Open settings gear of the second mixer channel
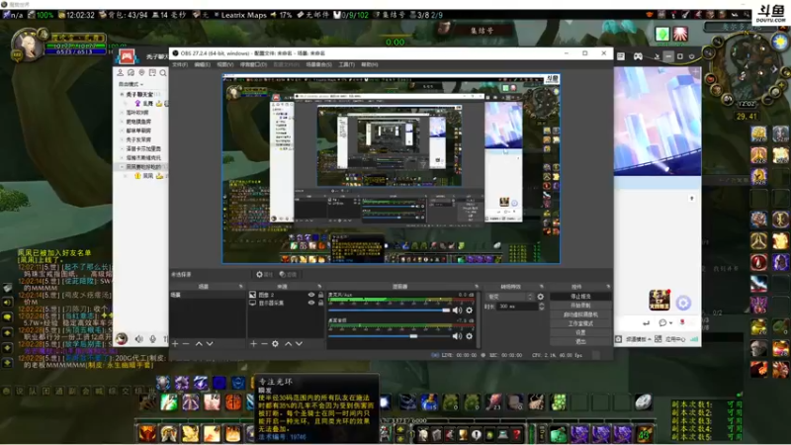The image size is (791, 445). tap(469, 336)
